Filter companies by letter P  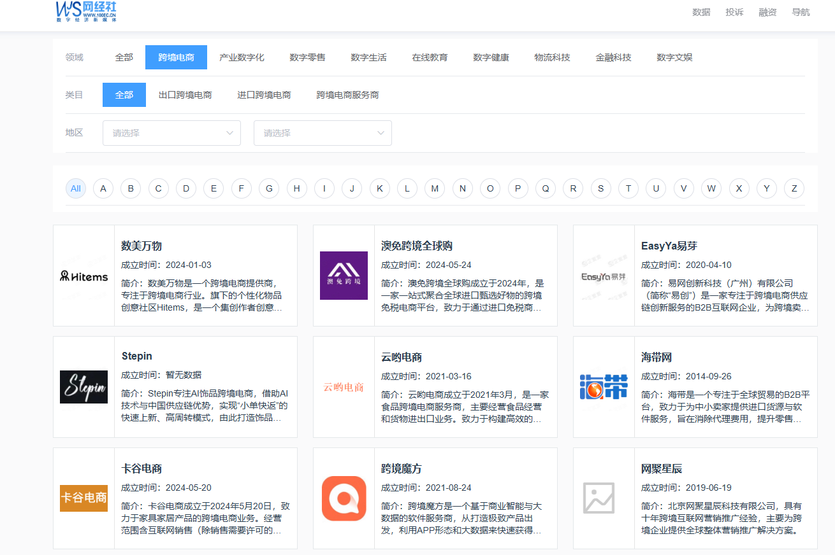[518, 188]
